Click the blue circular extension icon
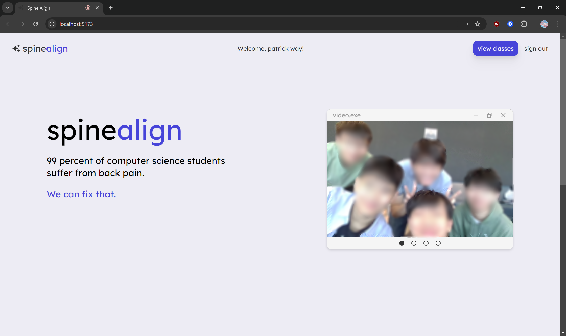 point(510,24)
